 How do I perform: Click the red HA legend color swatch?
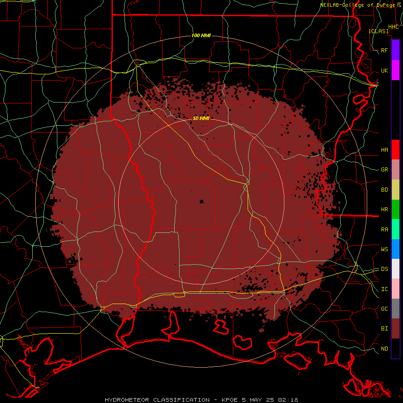pos(395,150)
